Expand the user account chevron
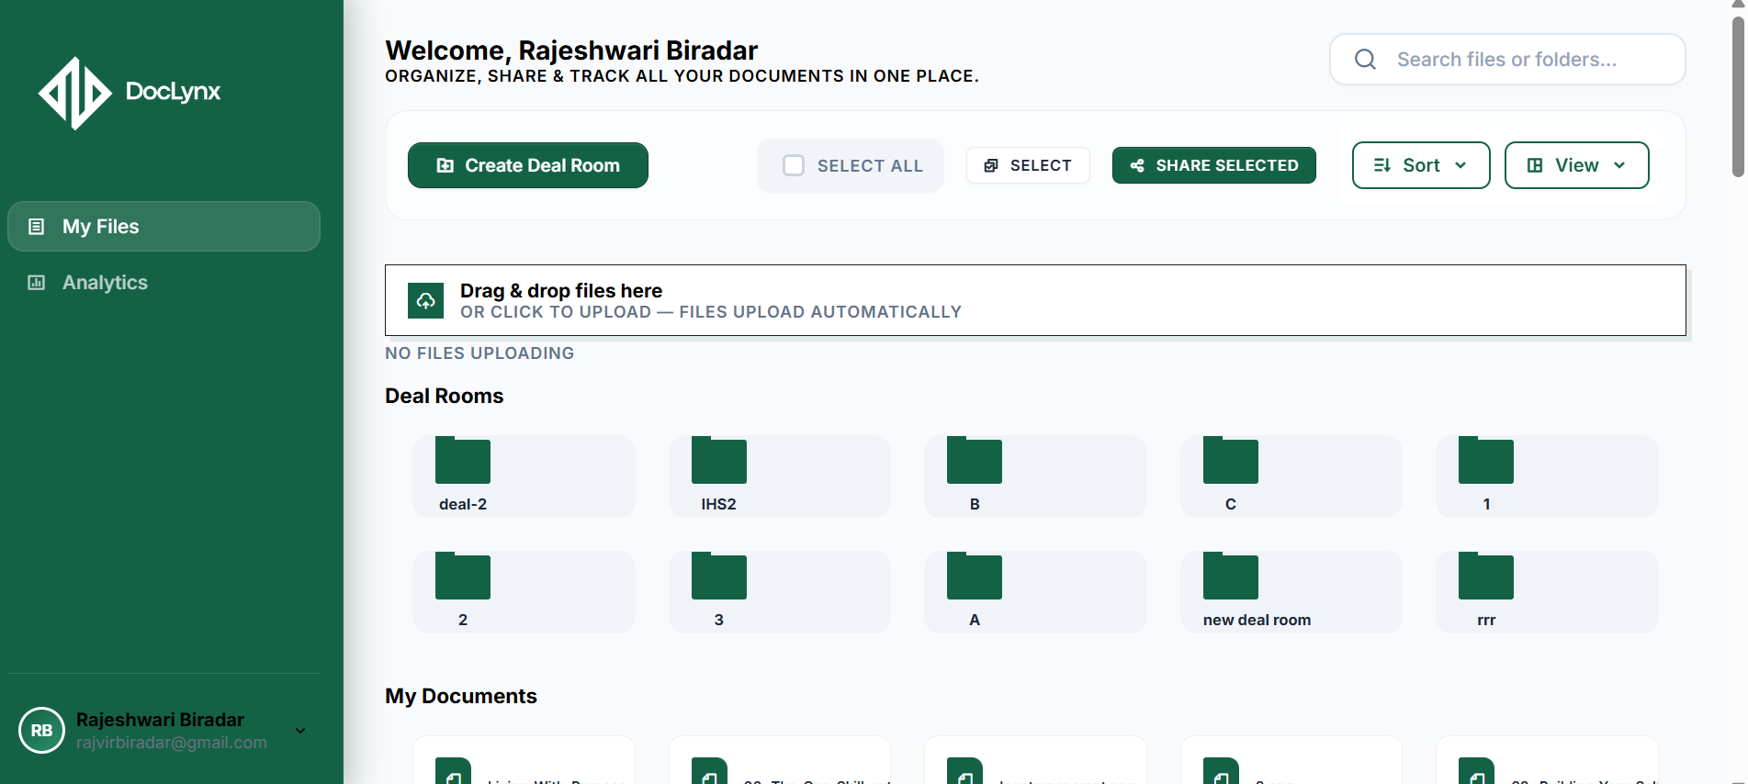The image size is (1748, 784). pos(300,731)
